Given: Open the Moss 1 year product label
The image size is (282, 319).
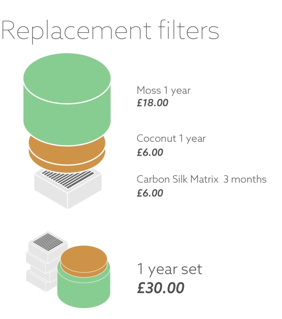Looking at the screenshot, I should [164, 91].
